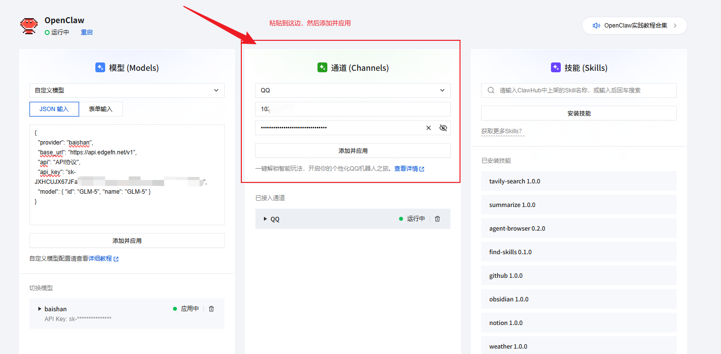Click the green Channels section icon

[x=322, y=68]
